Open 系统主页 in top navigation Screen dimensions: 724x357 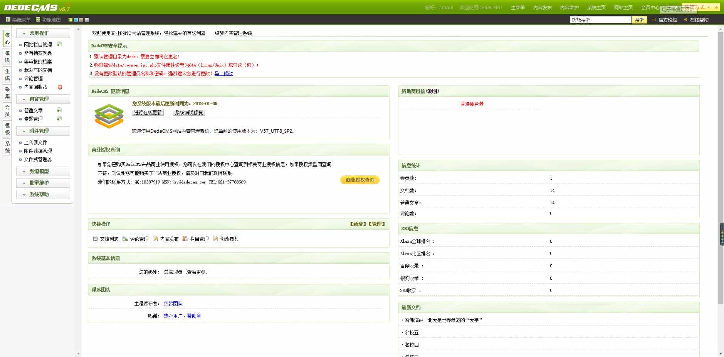click(596, 7)
